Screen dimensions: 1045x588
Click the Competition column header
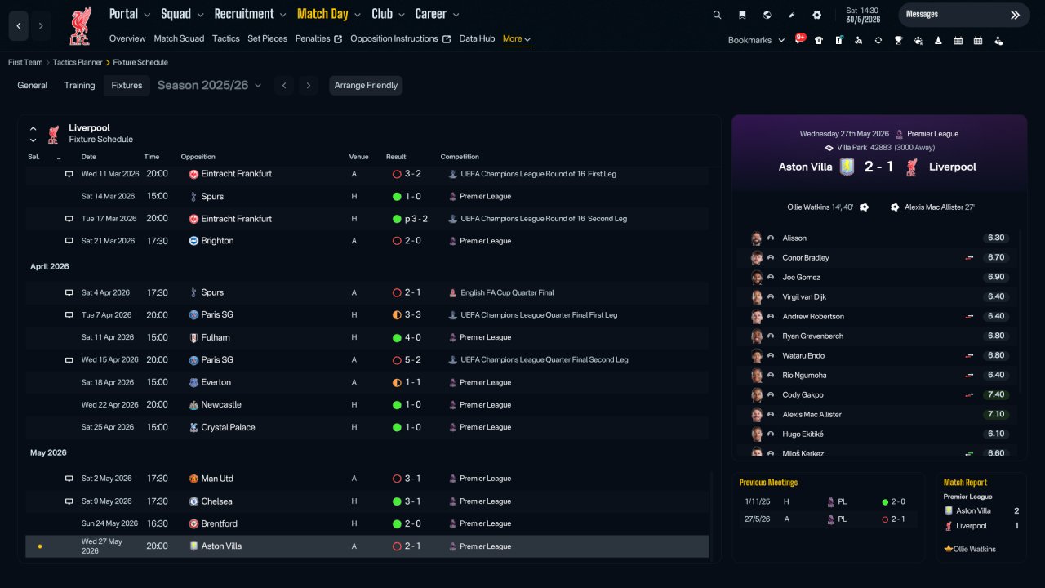click(460, 157)
